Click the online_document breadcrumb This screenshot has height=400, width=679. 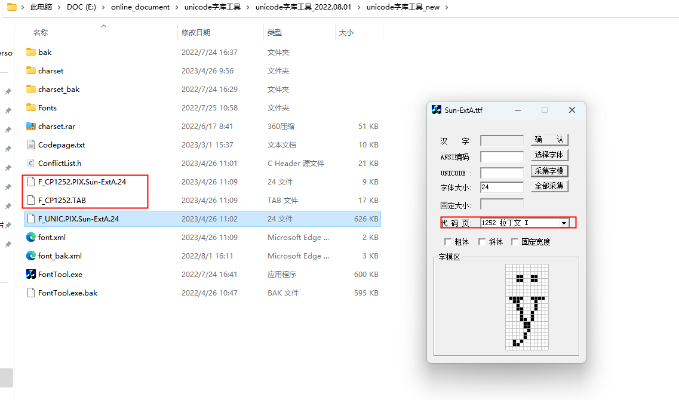coord(140,7)
